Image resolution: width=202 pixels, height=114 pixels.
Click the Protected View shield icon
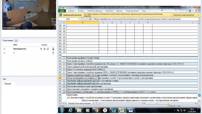click(x=61, y=15)
